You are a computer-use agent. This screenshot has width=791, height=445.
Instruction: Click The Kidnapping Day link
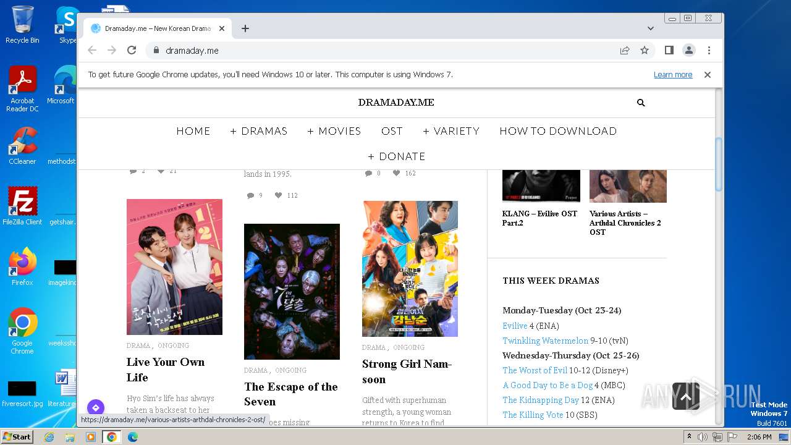(541, 400)
